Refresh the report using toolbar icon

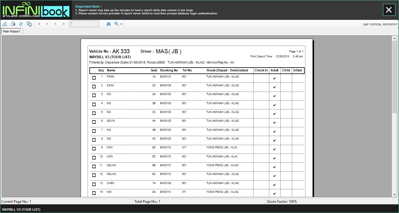21,24
